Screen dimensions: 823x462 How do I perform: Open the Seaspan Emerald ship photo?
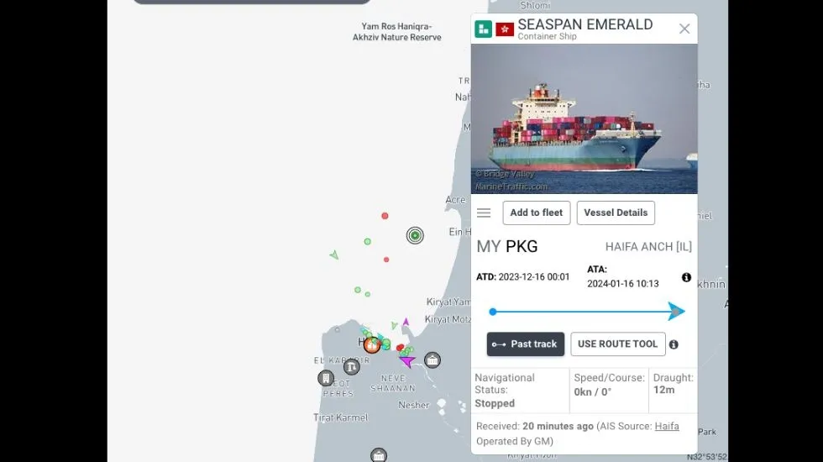584,119
